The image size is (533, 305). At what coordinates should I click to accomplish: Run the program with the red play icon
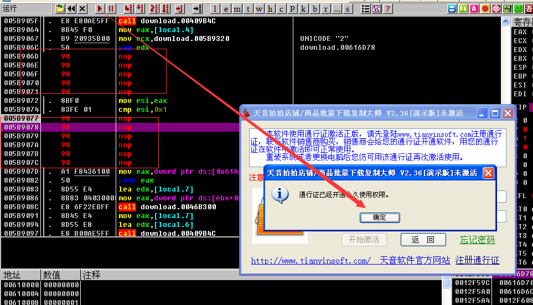point(100,9)
